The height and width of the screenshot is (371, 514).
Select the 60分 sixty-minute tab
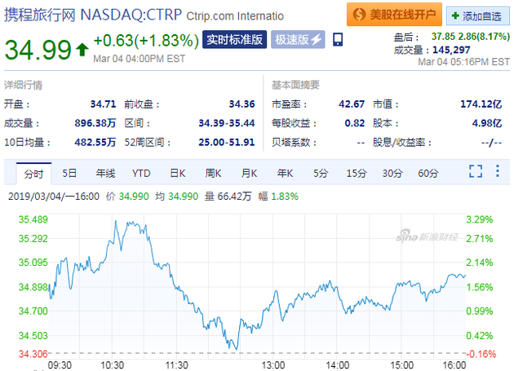point(428,173)
